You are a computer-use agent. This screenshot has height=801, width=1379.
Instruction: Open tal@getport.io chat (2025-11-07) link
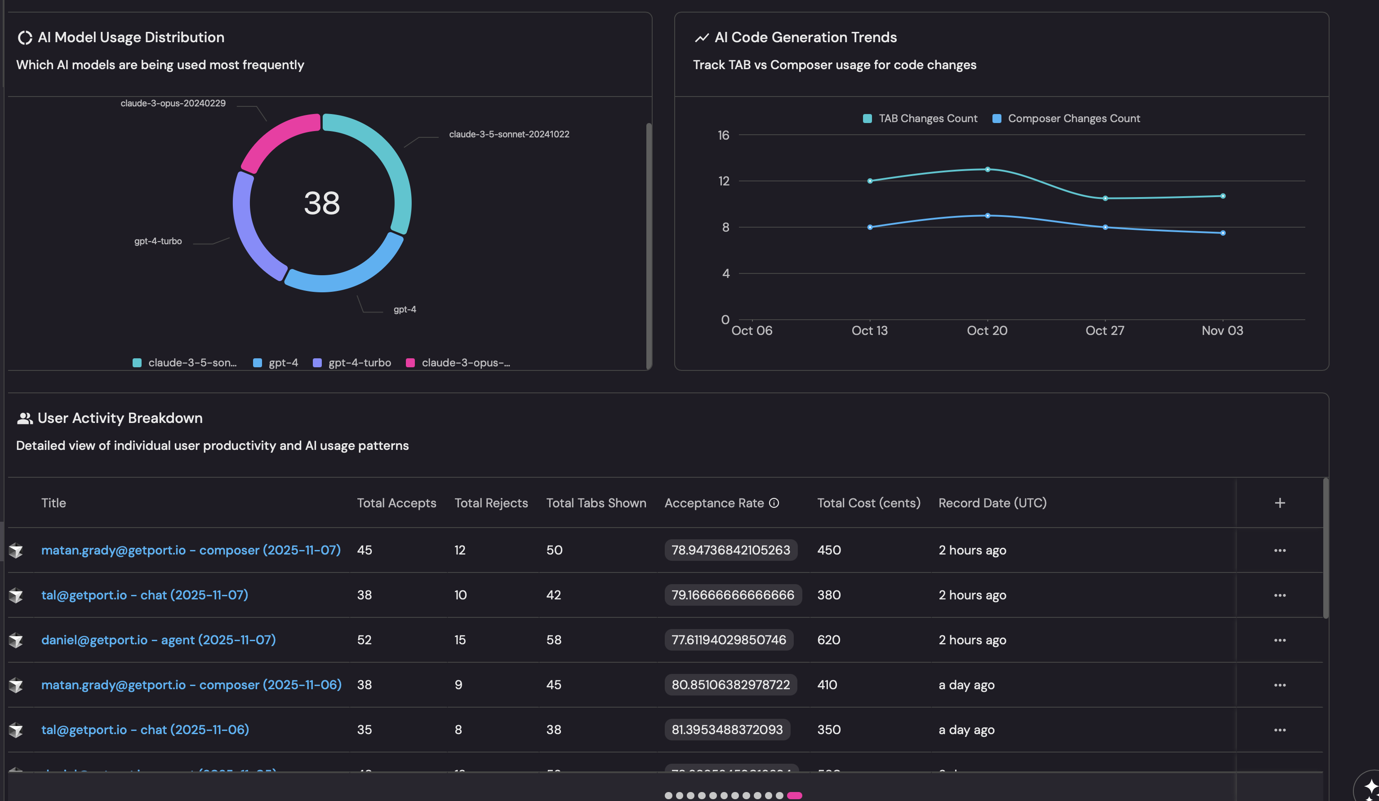pyautogui.click(x=144, y=595)
